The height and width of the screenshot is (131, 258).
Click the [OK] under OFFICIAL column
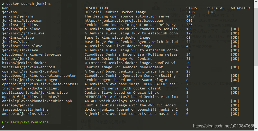(x=211, y=12)
